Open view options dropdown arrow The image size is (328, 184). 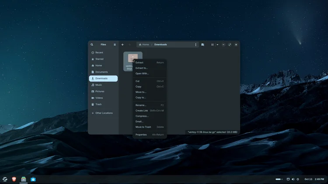(217, 44)
